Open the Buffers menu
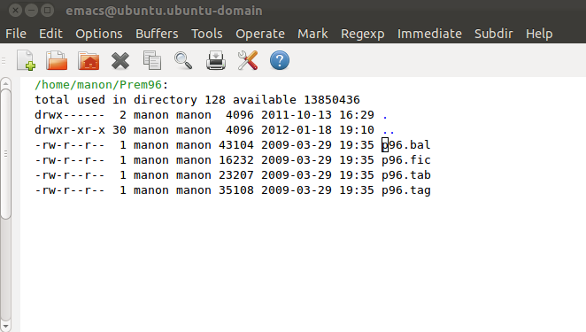 click(157, 34)
